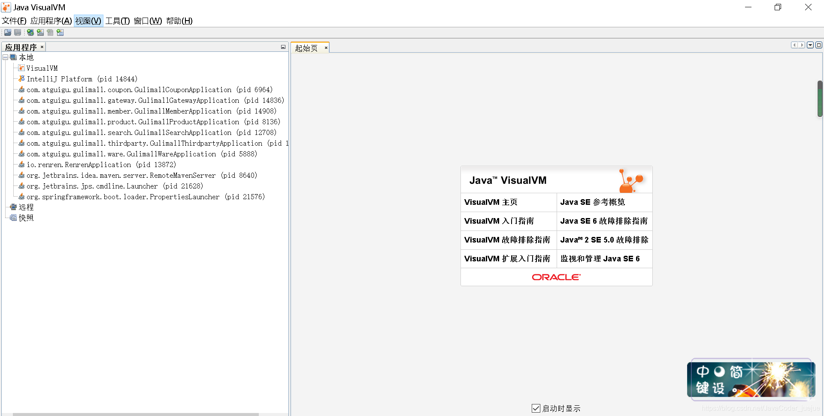The height and width of the screenshot is (416, 824).
Task: Click the Load Snapshot toolbar icon
Action: tap(8, 33)
